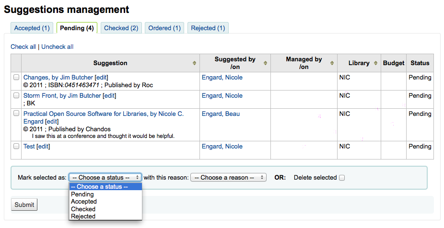Click the Submit button
Screen dimensions: 444x228
point(24,205)
